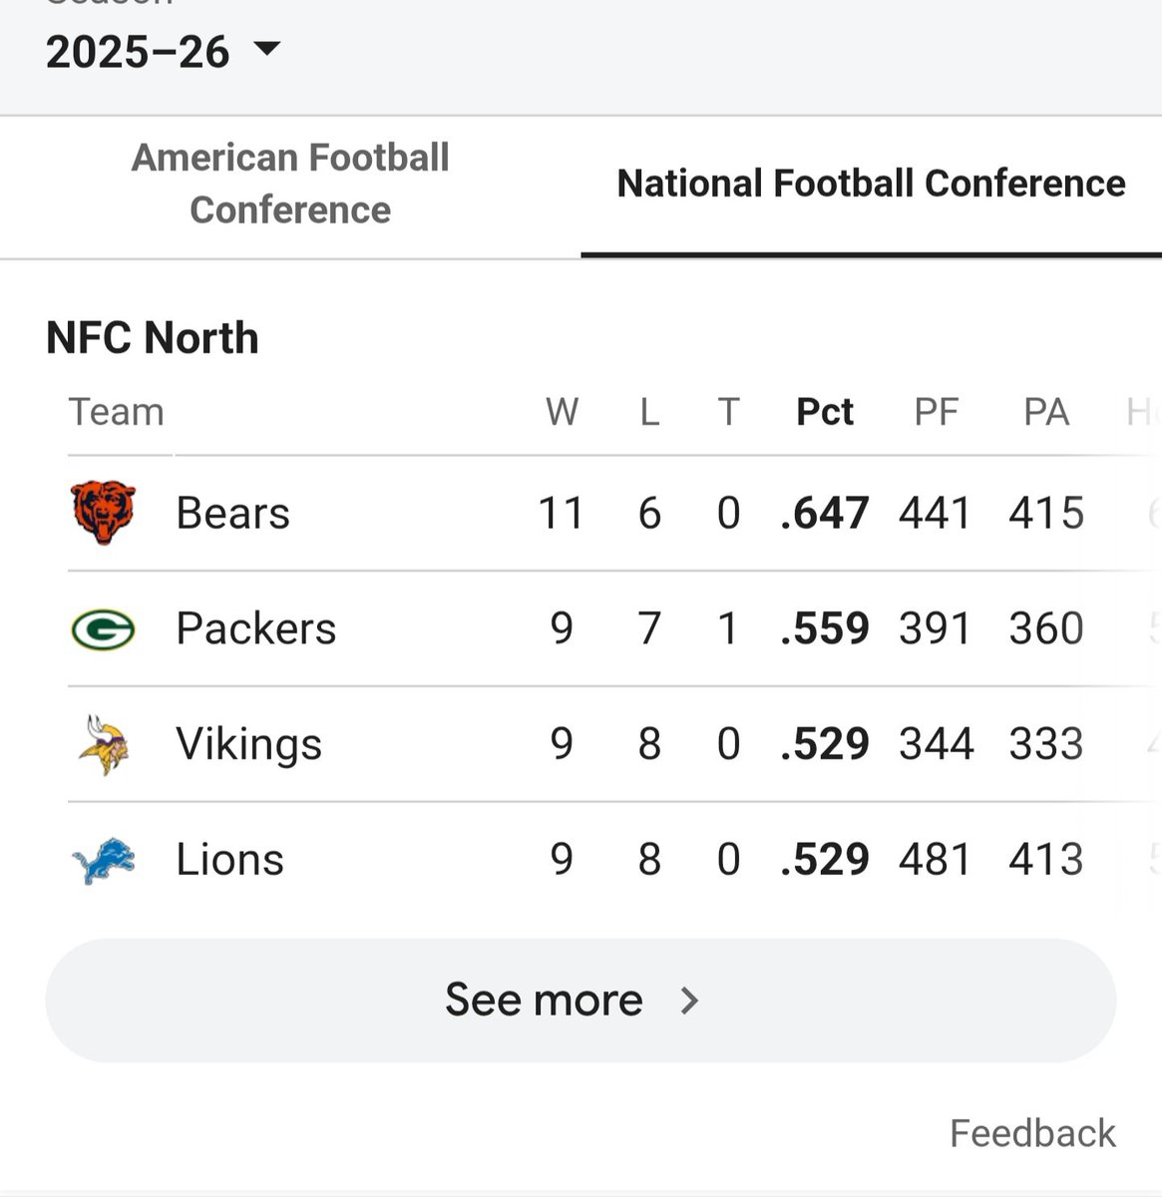Screen dimensions: 1162x1197
Task: Open the Vikings team name
Action: (248, 744)
